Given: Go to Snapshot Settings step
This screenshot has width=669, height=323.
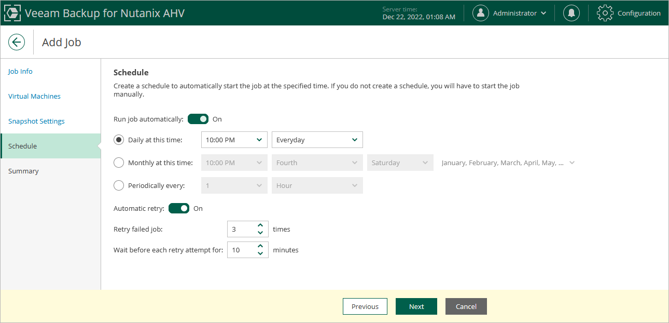Looking at the screenshot, I should (x=36, y=121).
